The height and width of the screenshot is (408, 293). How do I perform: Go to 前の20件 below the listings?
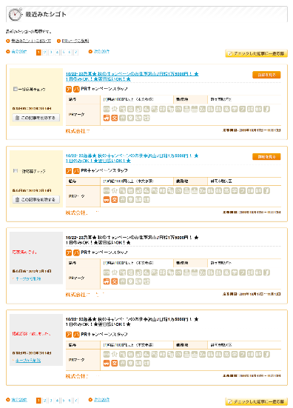pyautogui.click(x=18, y=400)
